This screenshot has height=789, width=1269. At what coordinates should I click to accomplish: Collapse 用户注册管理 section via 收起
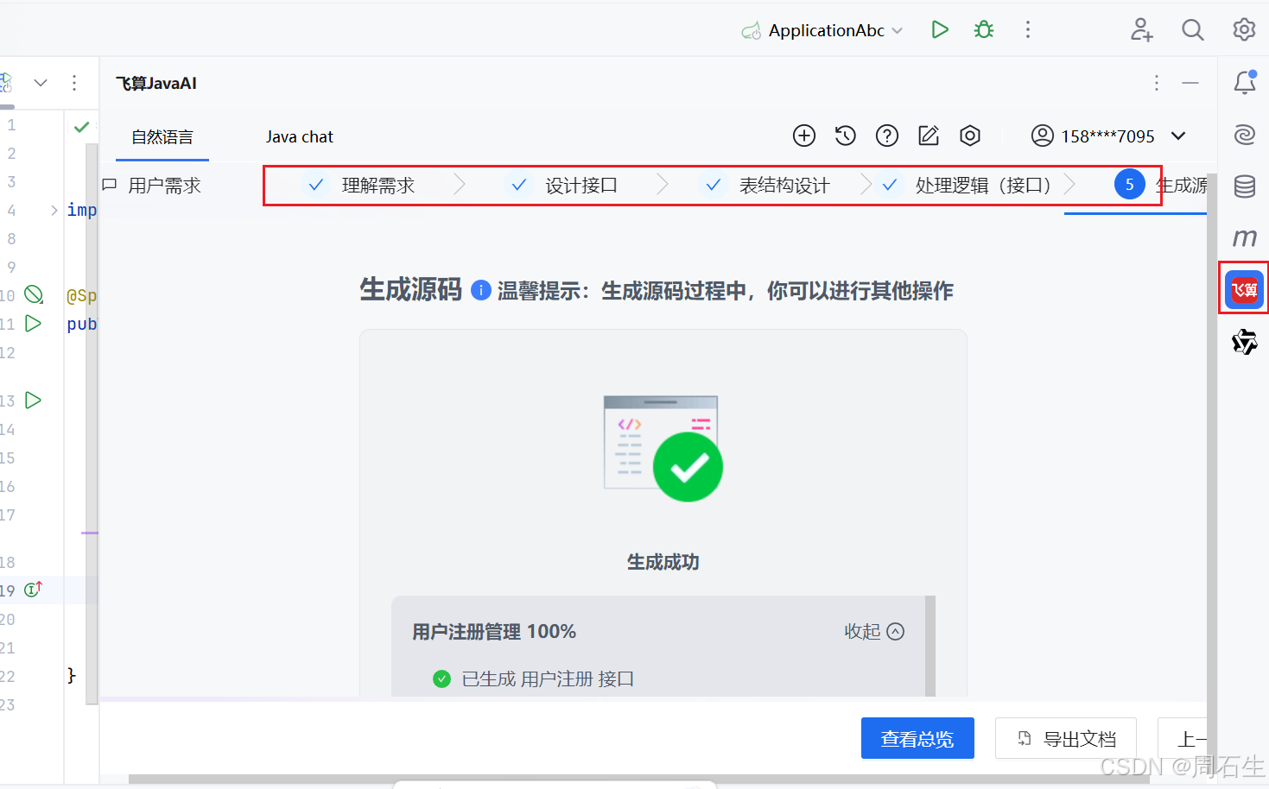coord(873,631)
